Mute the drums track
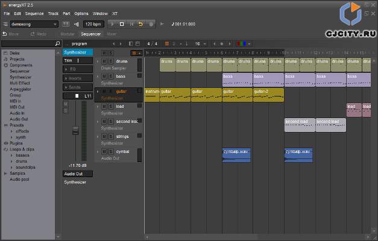This screenshot has height=241, width=378. click(104, 61)
